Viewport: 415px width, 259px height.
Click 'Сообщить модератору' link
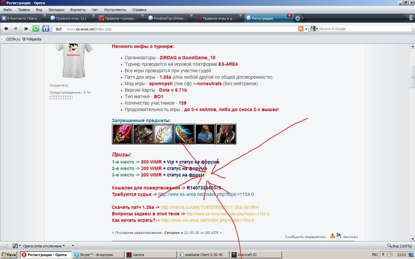306,237
